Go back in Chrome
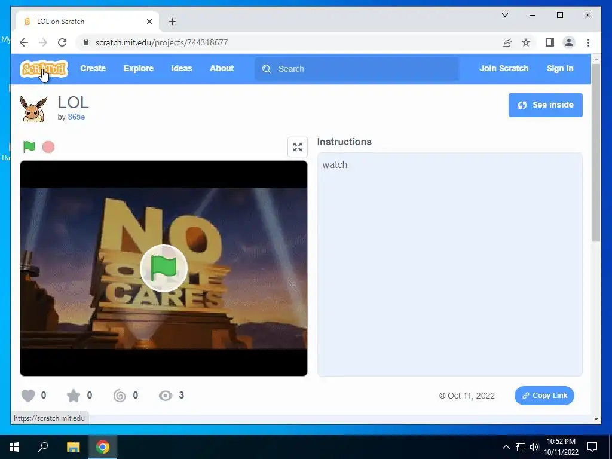Viewport: 612px width, 459px height. pos(24,42)
